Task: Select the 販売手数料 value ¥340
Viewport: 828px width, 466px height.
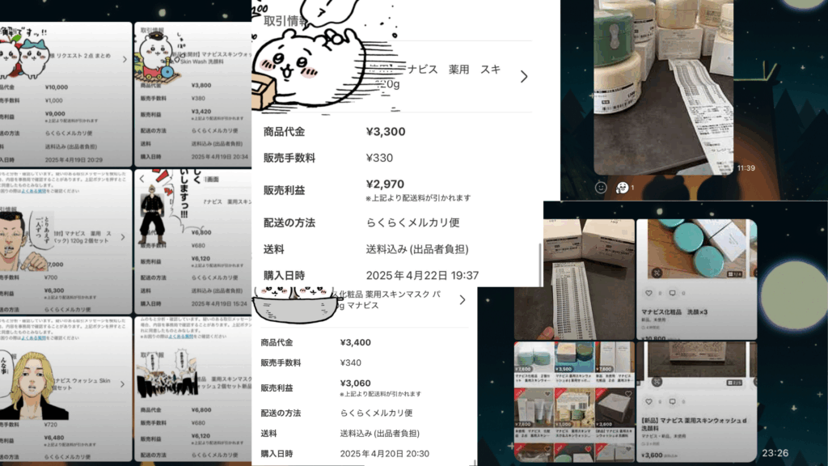Action: click(351, 362)
